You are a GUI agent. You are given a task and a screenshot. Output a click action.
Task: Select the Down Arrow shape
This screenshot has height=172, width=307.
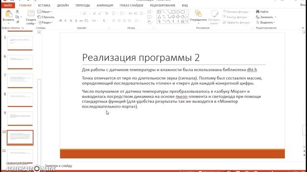[178, 17]
